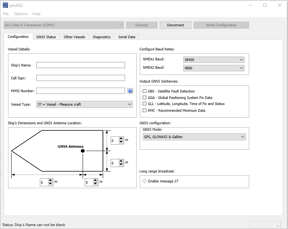Screen dimensions: 288x229
Task: Select Enable message 27 radio button
Action: click(145, 181)
